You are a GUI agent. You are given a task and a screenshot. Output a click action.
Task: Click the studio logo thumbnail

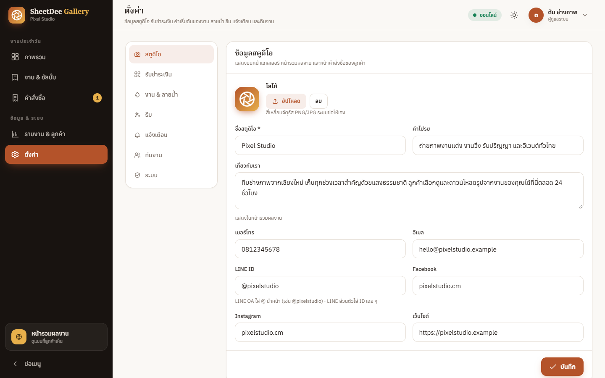247,99
